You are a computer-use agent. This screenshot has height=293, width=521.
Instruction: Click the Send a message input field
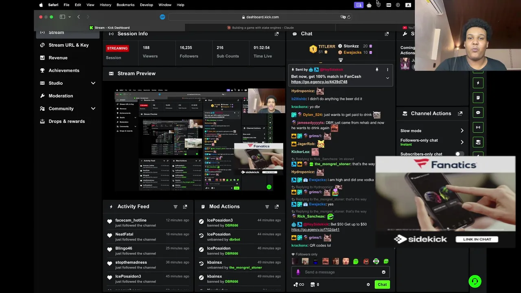click(341, 272)
